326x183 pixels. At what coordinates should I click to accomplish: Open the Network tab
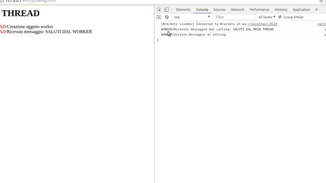[x=237, y=10]
